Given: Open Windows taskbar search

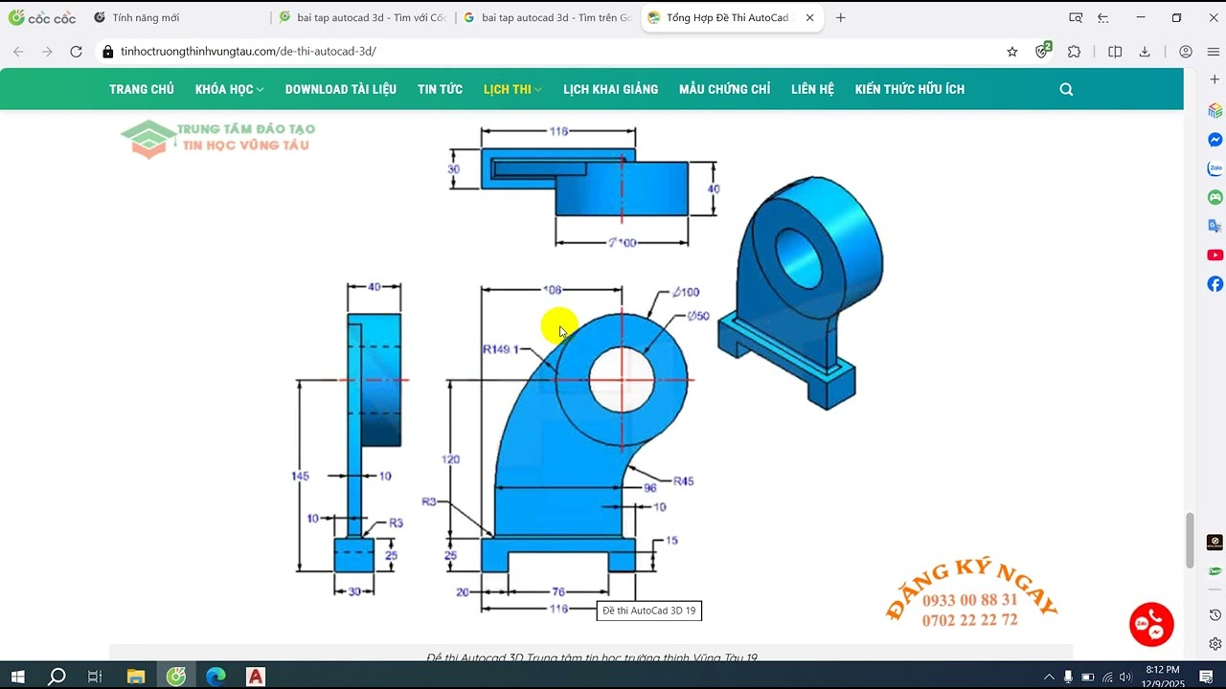Looking at the screenshot, I should 57,677.
